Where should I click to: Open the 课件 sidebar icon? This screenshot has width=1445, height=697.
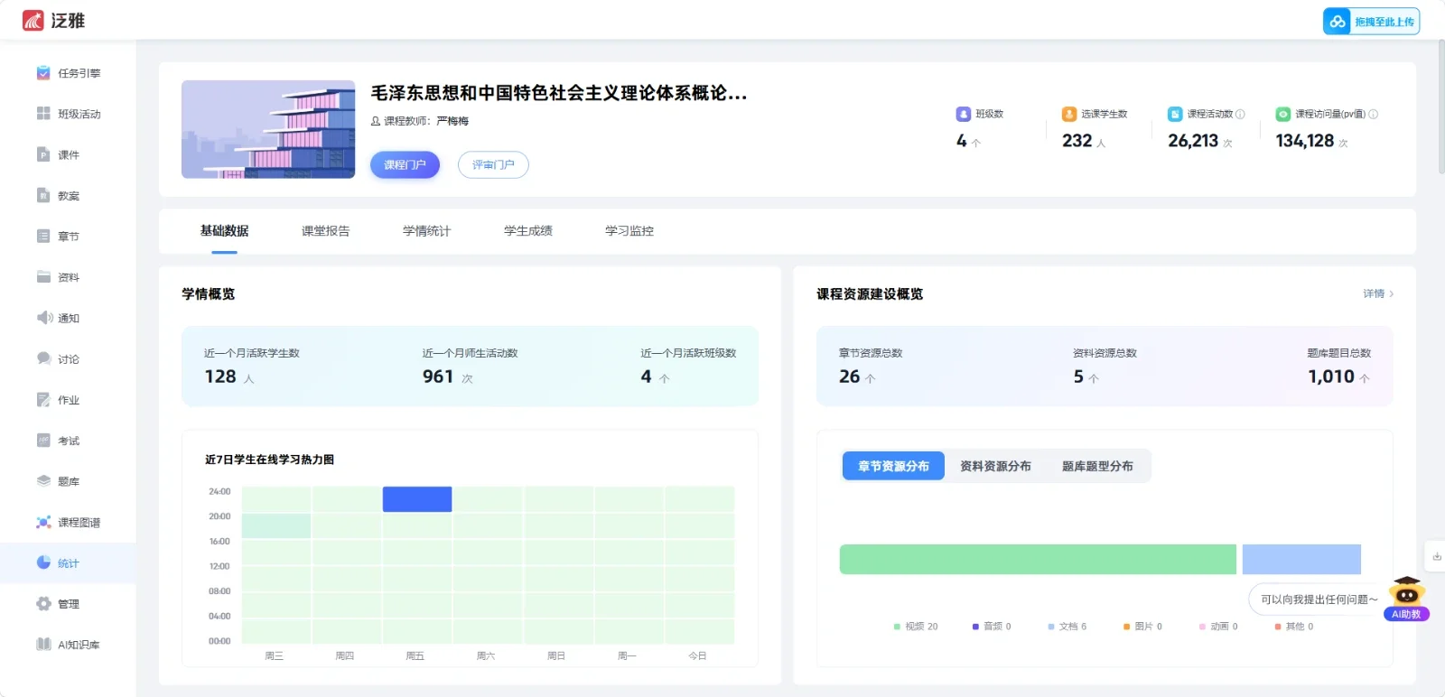tap(43, 154)
